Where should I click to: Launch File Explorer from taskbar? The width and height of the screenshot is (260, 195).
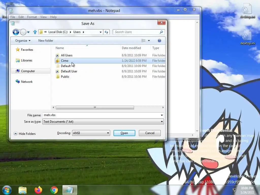click(23, 190)
